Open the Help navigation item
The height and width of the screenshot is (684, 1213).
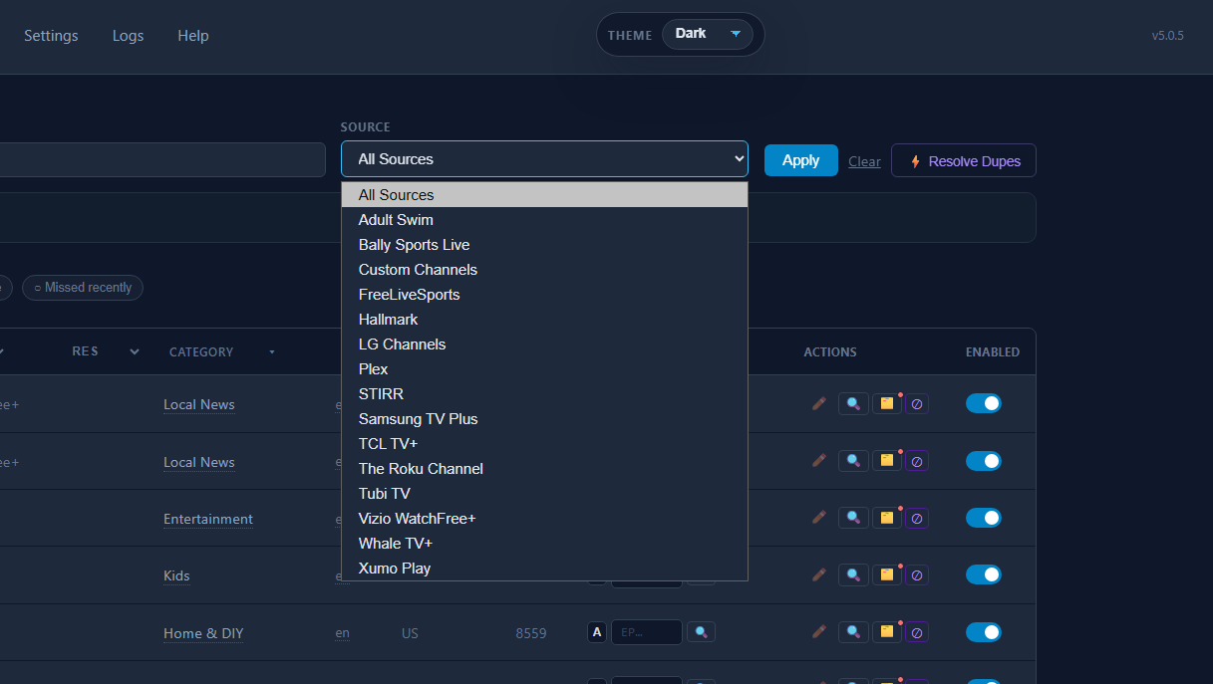pos(193,36)
